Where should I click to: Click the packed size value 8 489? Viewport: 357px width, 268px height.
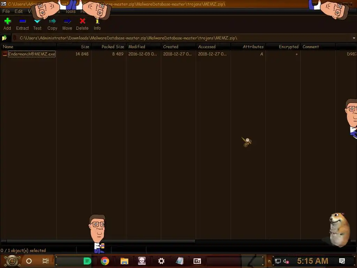pos(118,54)
